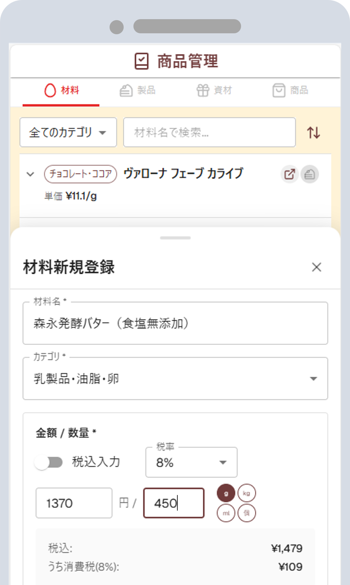Click the 製品 bread icon
The image size is (350, 585).
126,90
